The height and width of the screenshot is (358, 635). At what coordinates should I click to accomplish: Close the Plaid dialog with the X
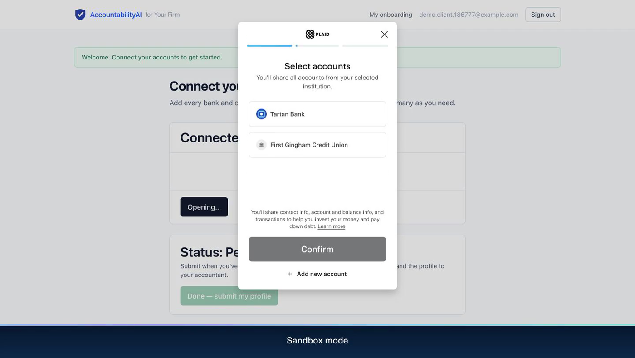[385, 34]
